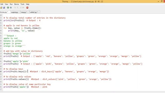
Task: Start debugging with the bug icon
Action: [11, 7]
